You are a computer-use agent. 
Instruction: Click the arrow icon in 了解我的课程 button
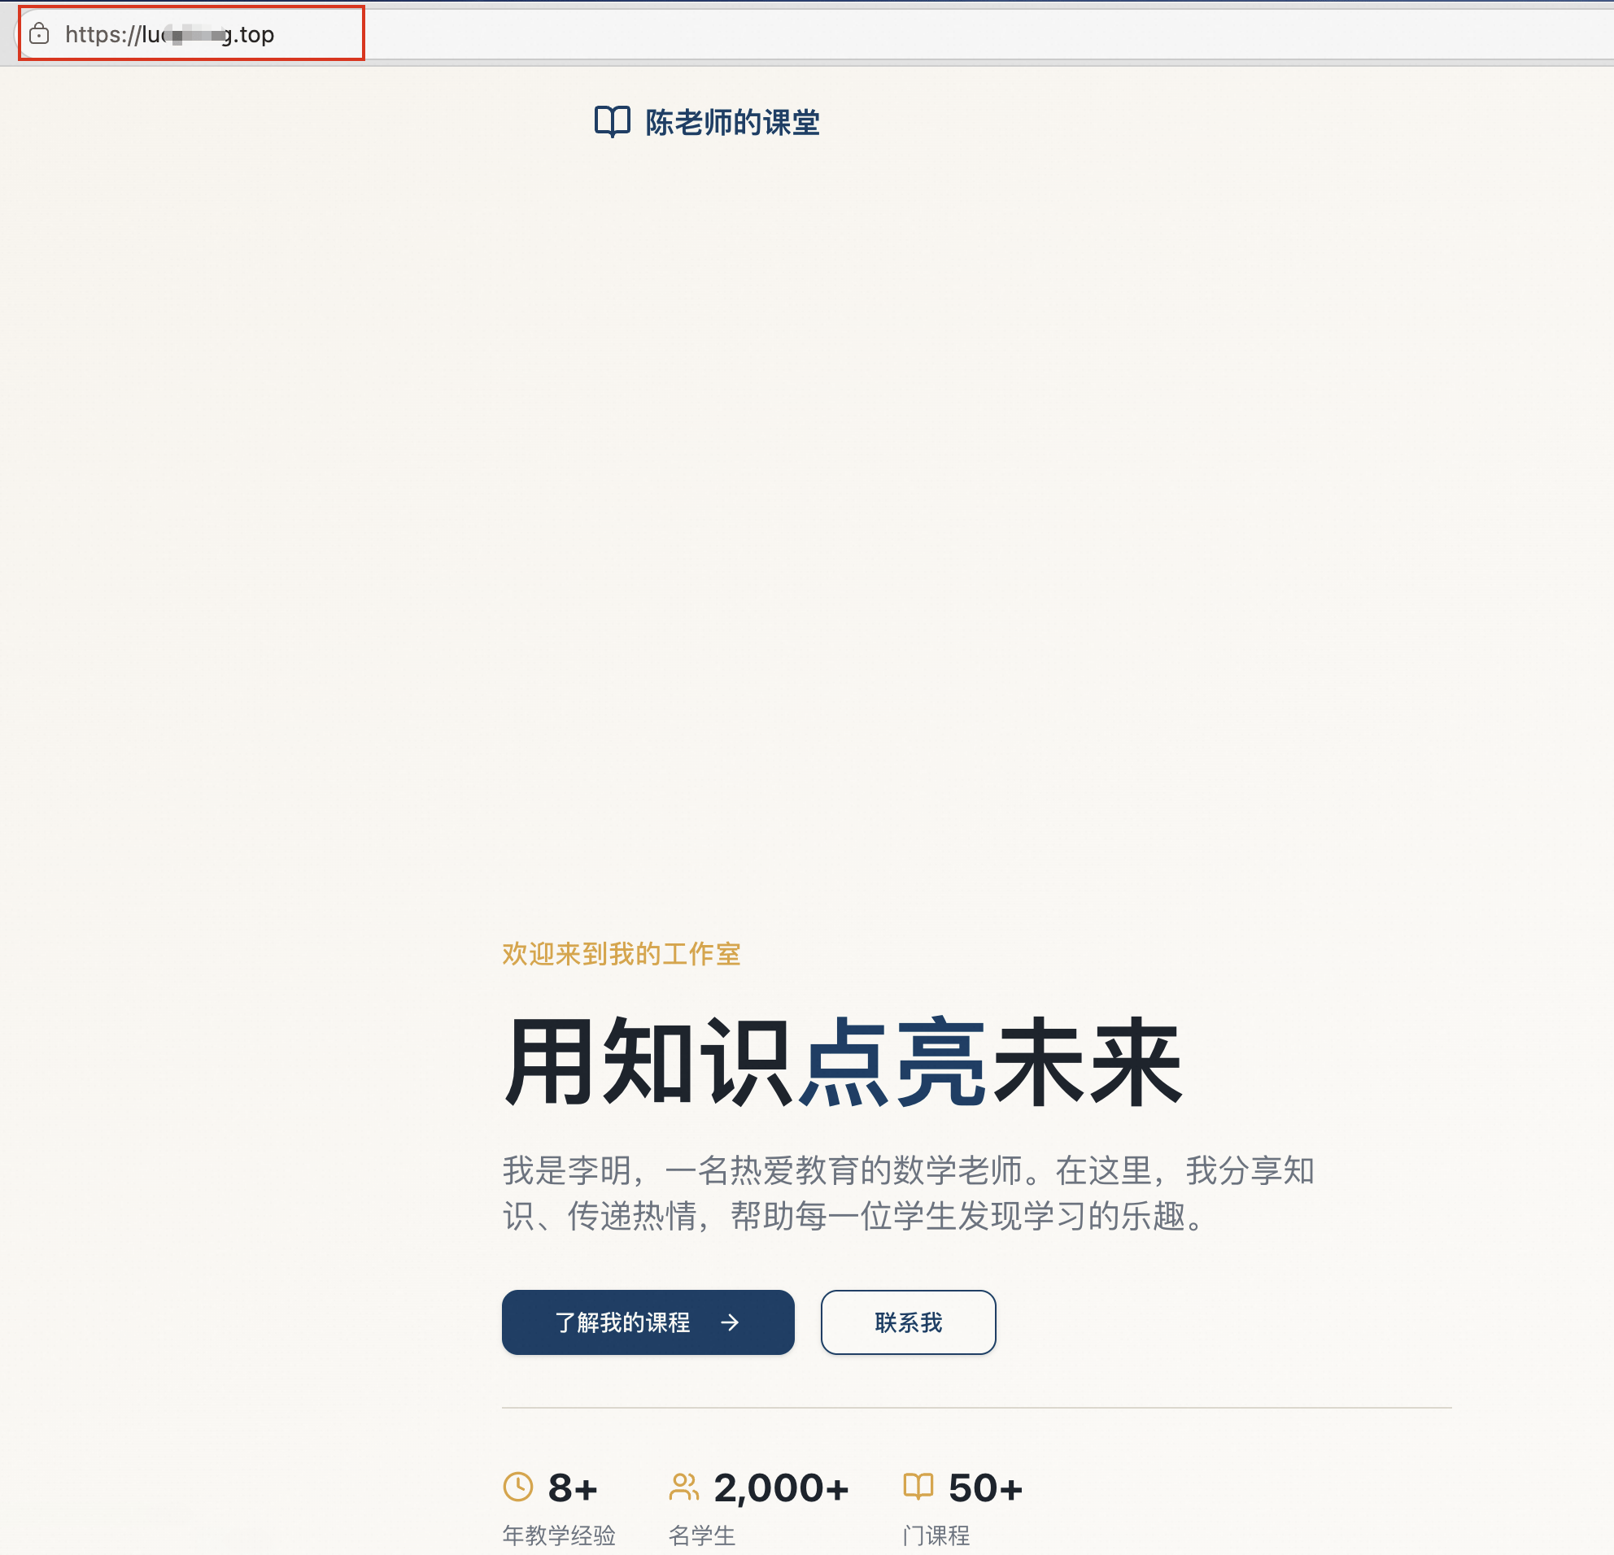coord(730,1322)
